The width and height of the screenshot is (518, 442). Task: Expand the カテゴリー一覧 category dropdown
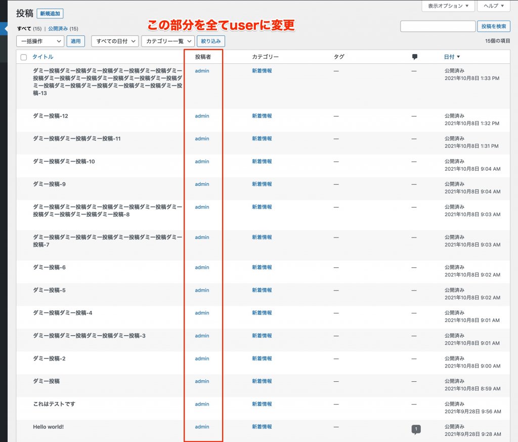coord(168,42)
